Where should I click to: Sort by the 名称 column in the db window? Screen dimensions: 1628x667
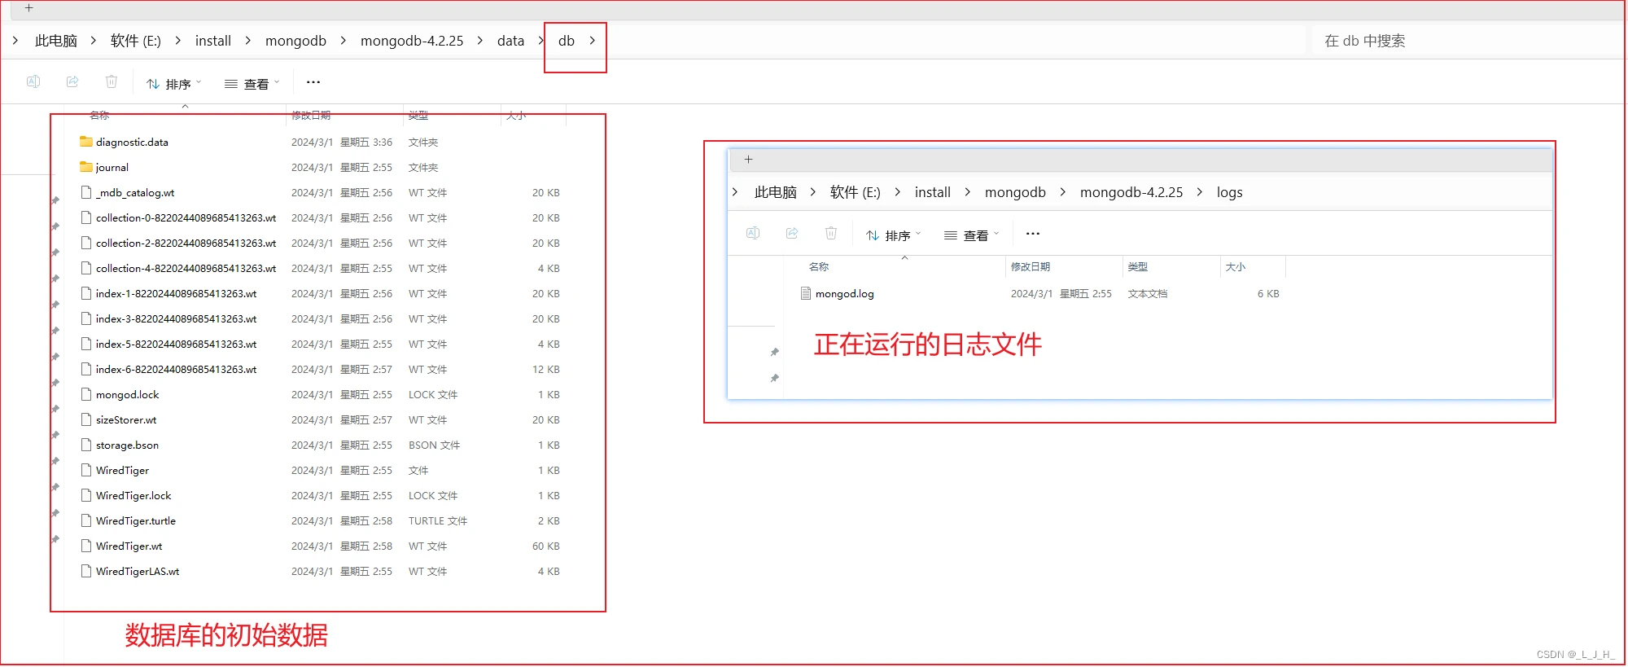coord(99,116)
